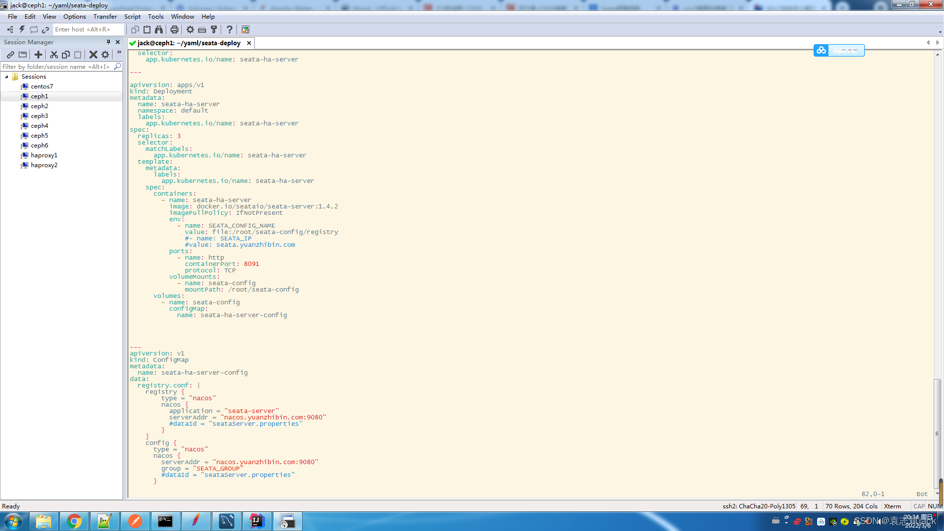Select ceph6 session

pos(39,146)
